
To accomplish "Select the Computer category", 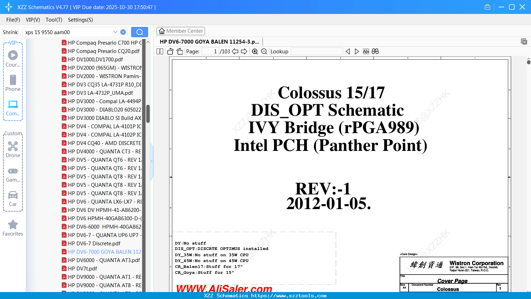I will 13,108.
